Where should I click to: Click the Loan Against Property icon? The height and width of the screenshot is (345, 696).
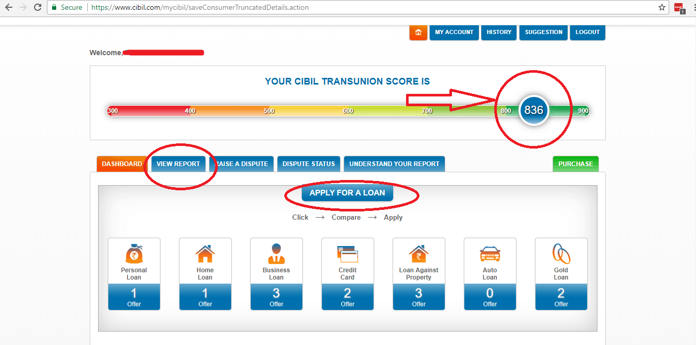coord(418,254)
